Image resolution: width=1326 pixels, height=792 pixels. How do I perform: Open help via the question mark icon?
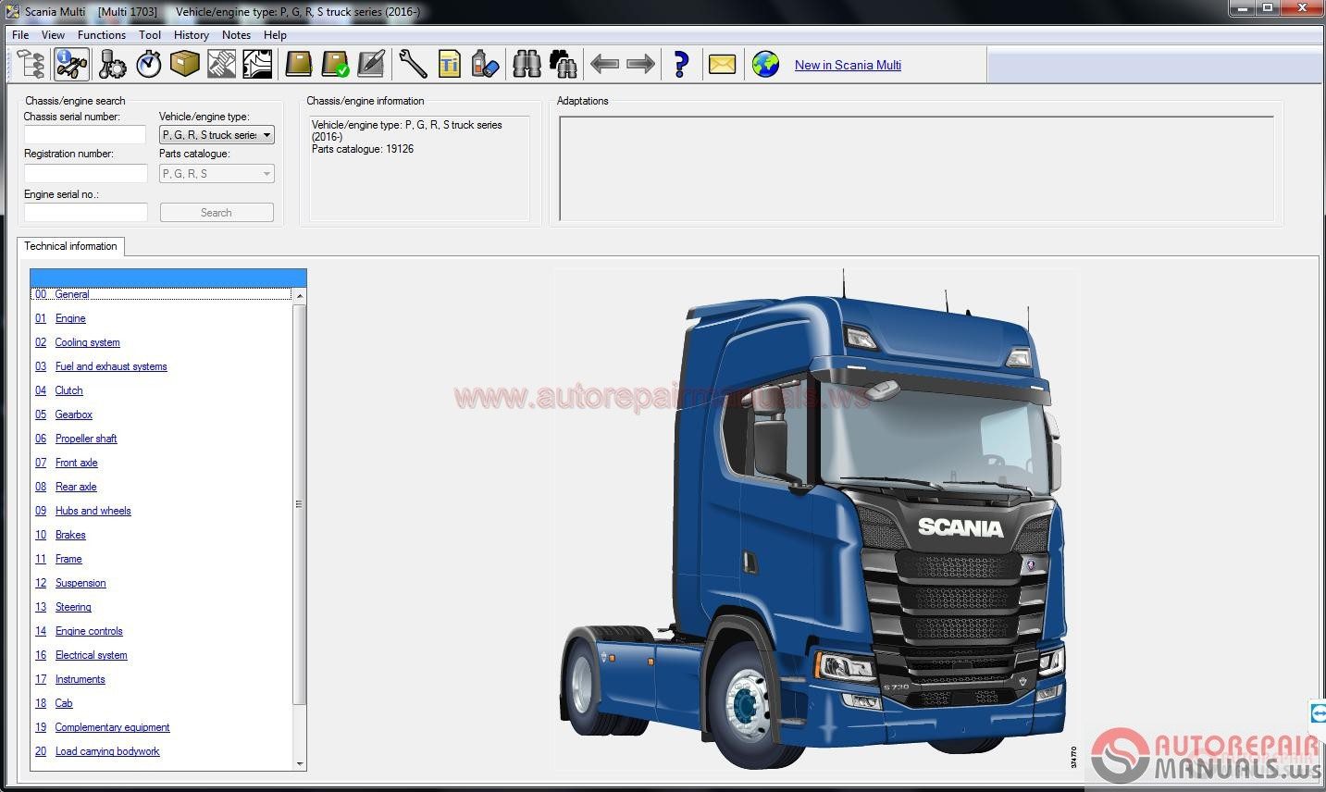tap(682, 65)
